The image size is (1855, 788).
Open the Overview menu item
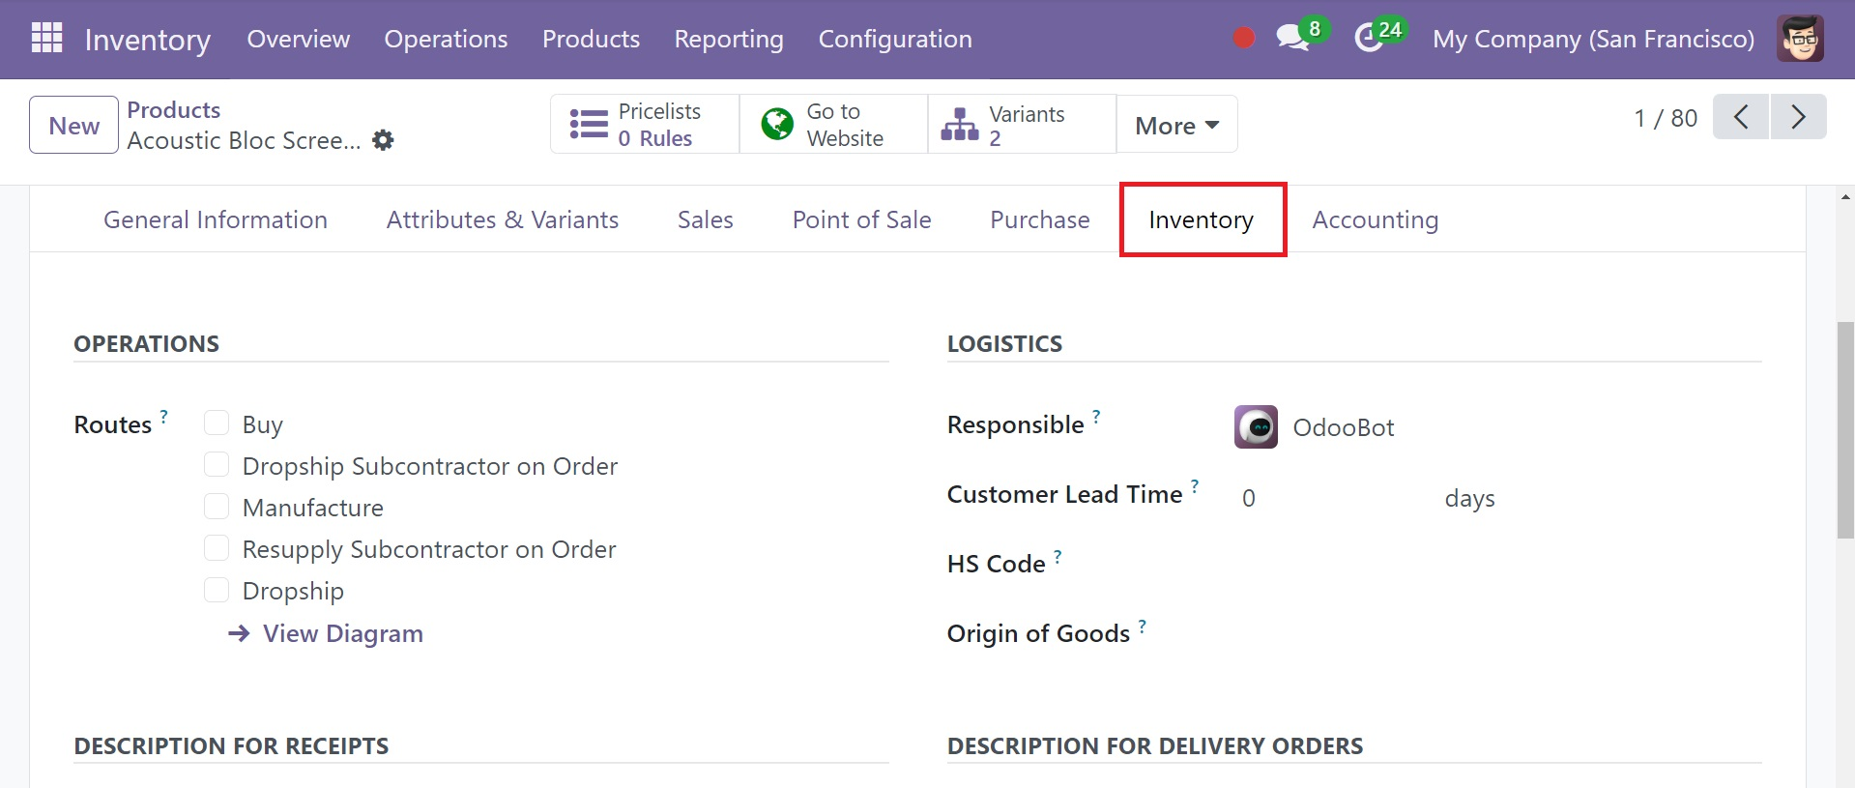pos(299,39)
